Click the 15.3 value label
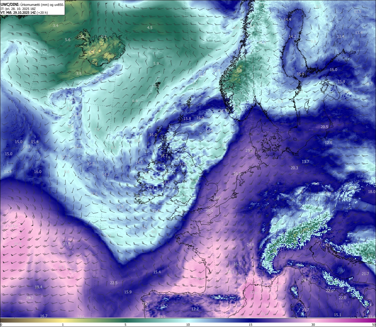The width and height of the screenshot is (376, 327). coord(91,164)
